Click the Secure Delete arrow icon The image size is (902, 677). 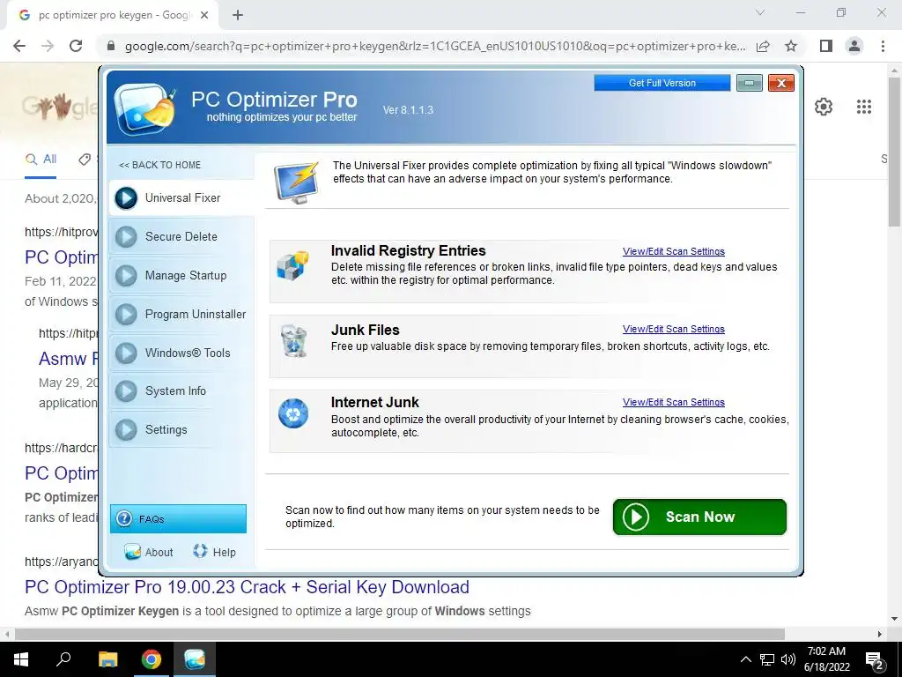(x=126, y=236)
